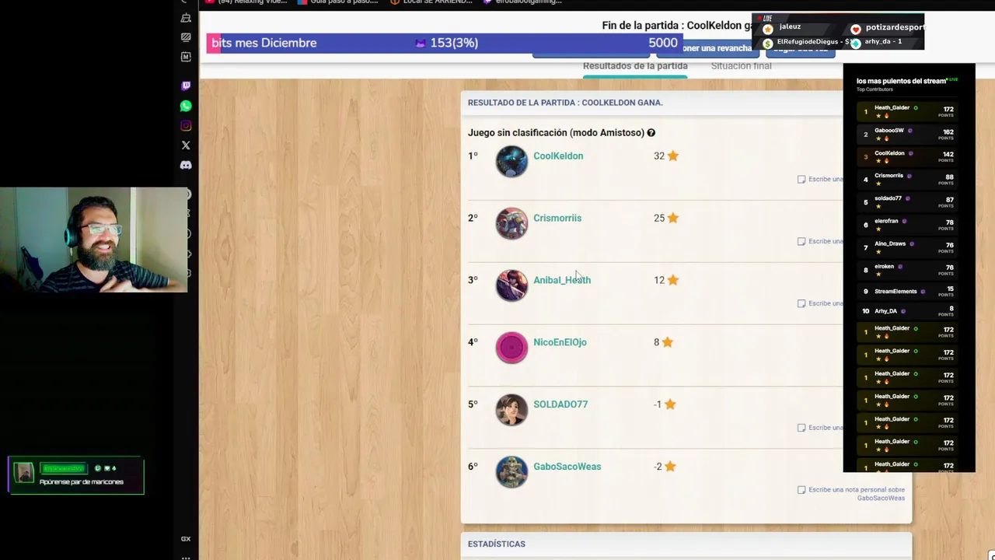Click the bits mes Diciembre progress bar
This screenshot has width=995, height=560.
click(x=445, y=43)
